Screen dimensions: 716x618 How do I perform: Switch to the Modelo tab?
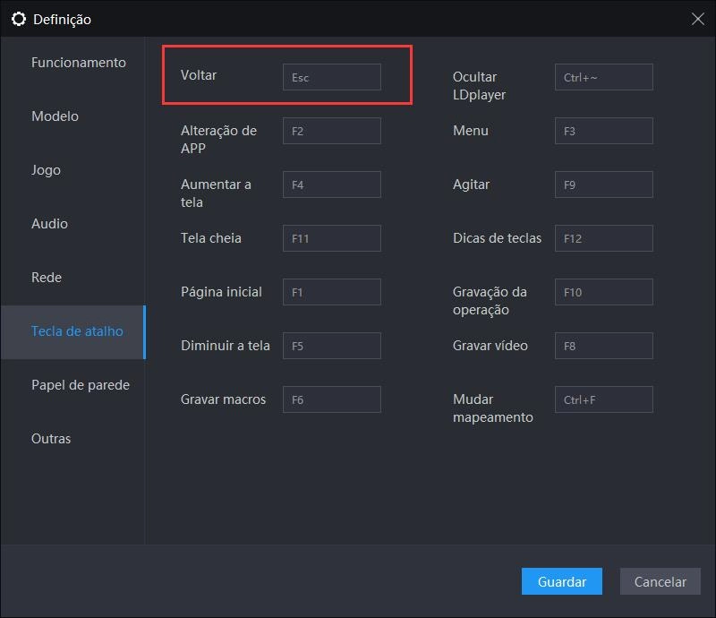point(55,116)
